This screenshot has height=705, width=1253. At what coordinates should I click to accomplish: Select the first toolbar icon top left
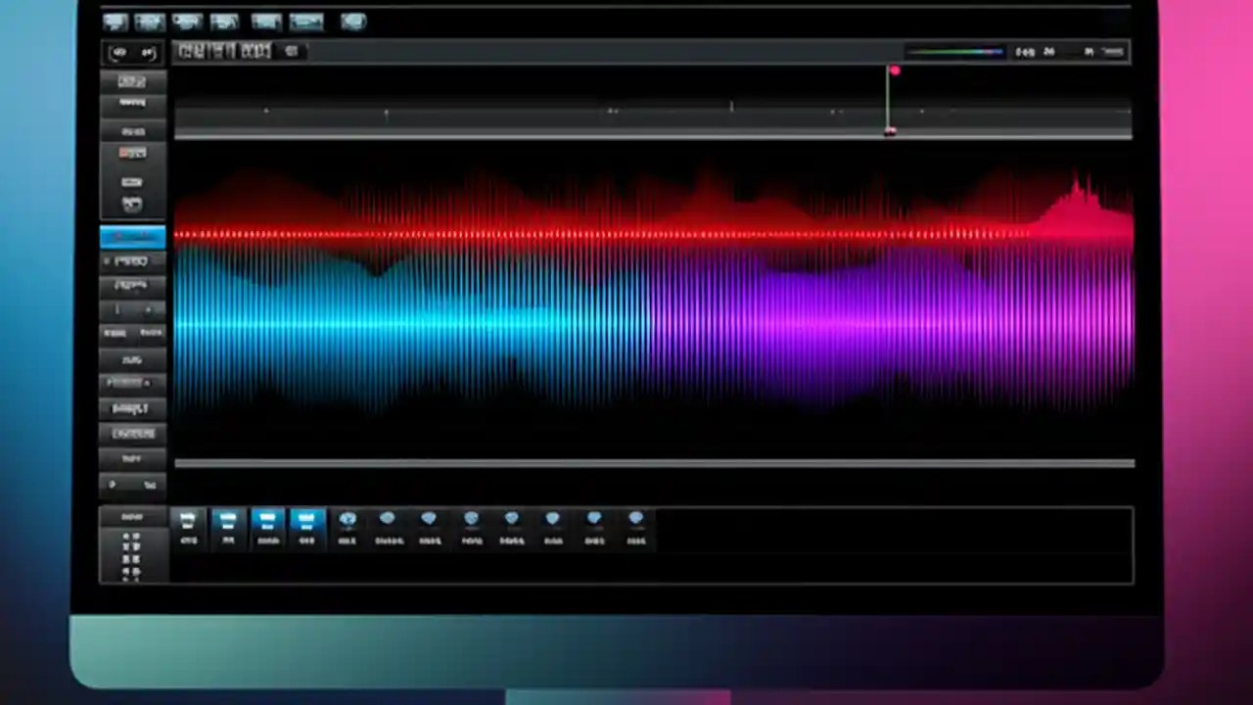coord(115,22)
